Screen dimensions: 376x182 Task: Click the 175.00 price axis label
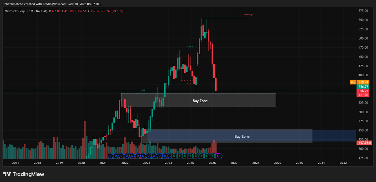pyautogui.click(x=363, y=158)
